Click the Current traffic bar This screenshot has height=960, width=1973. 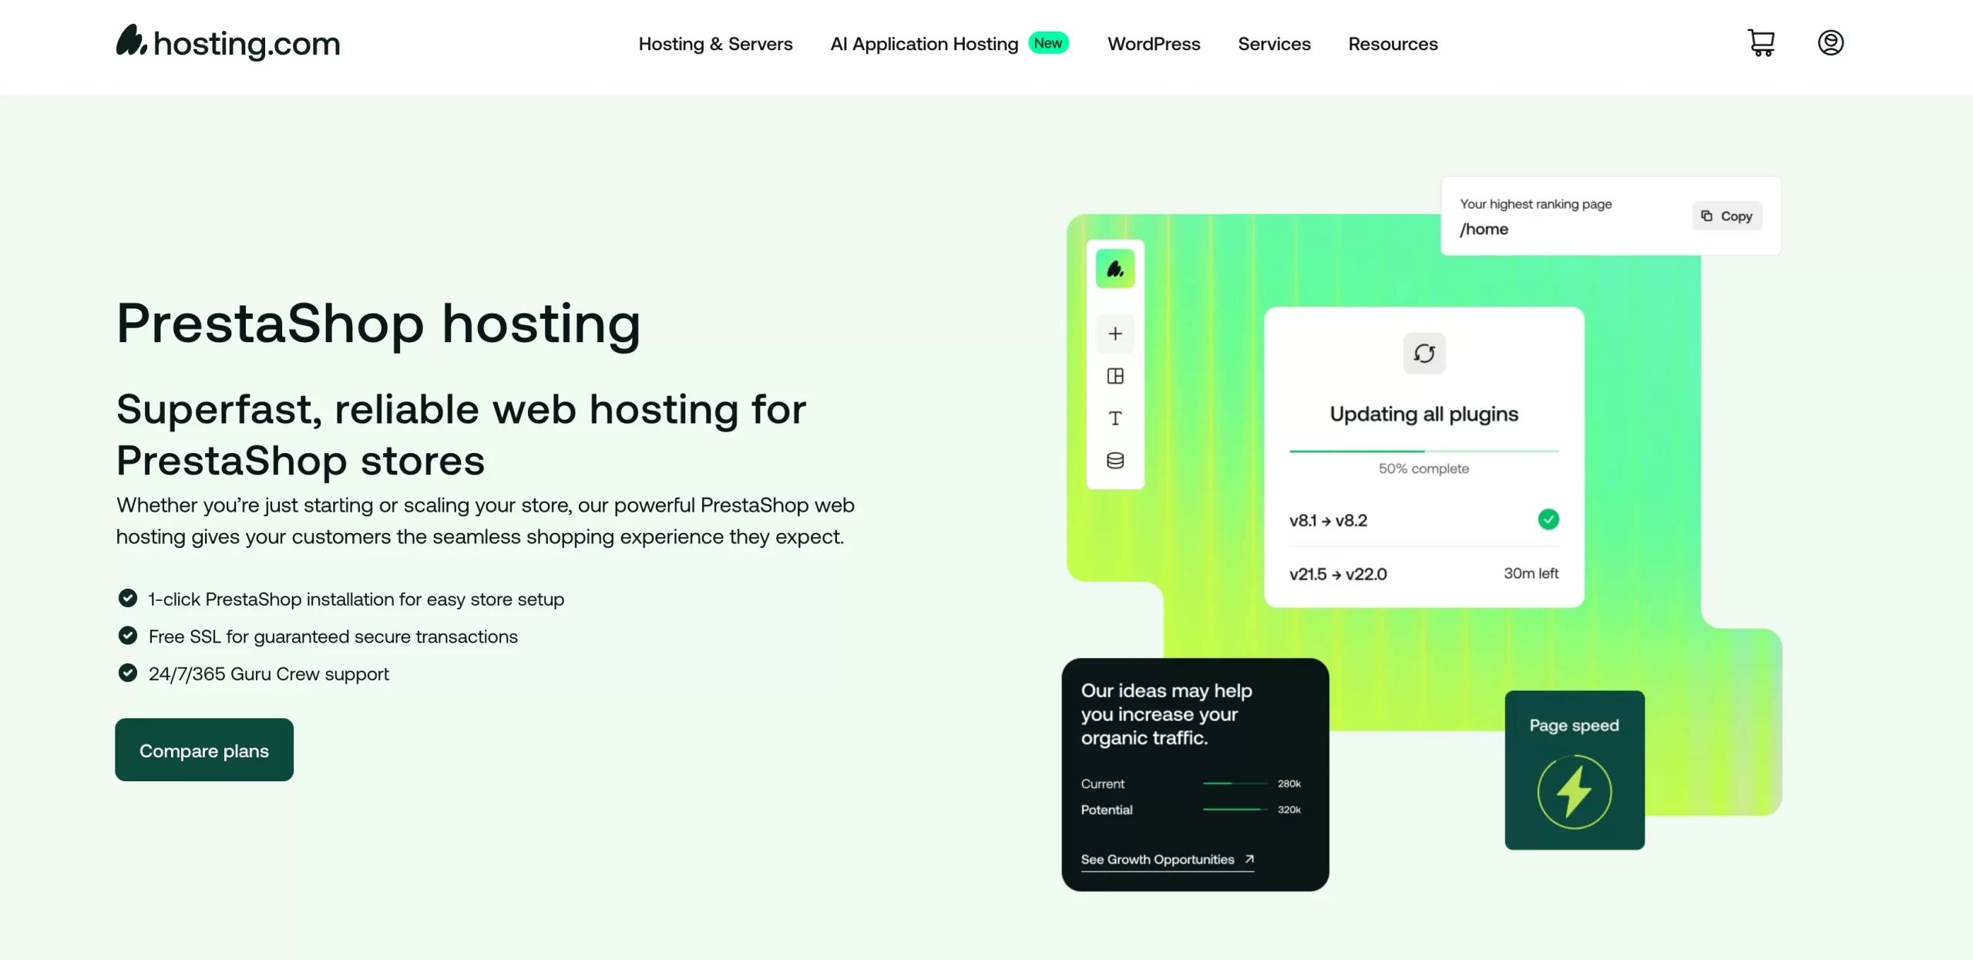[x=1235, y=783]
